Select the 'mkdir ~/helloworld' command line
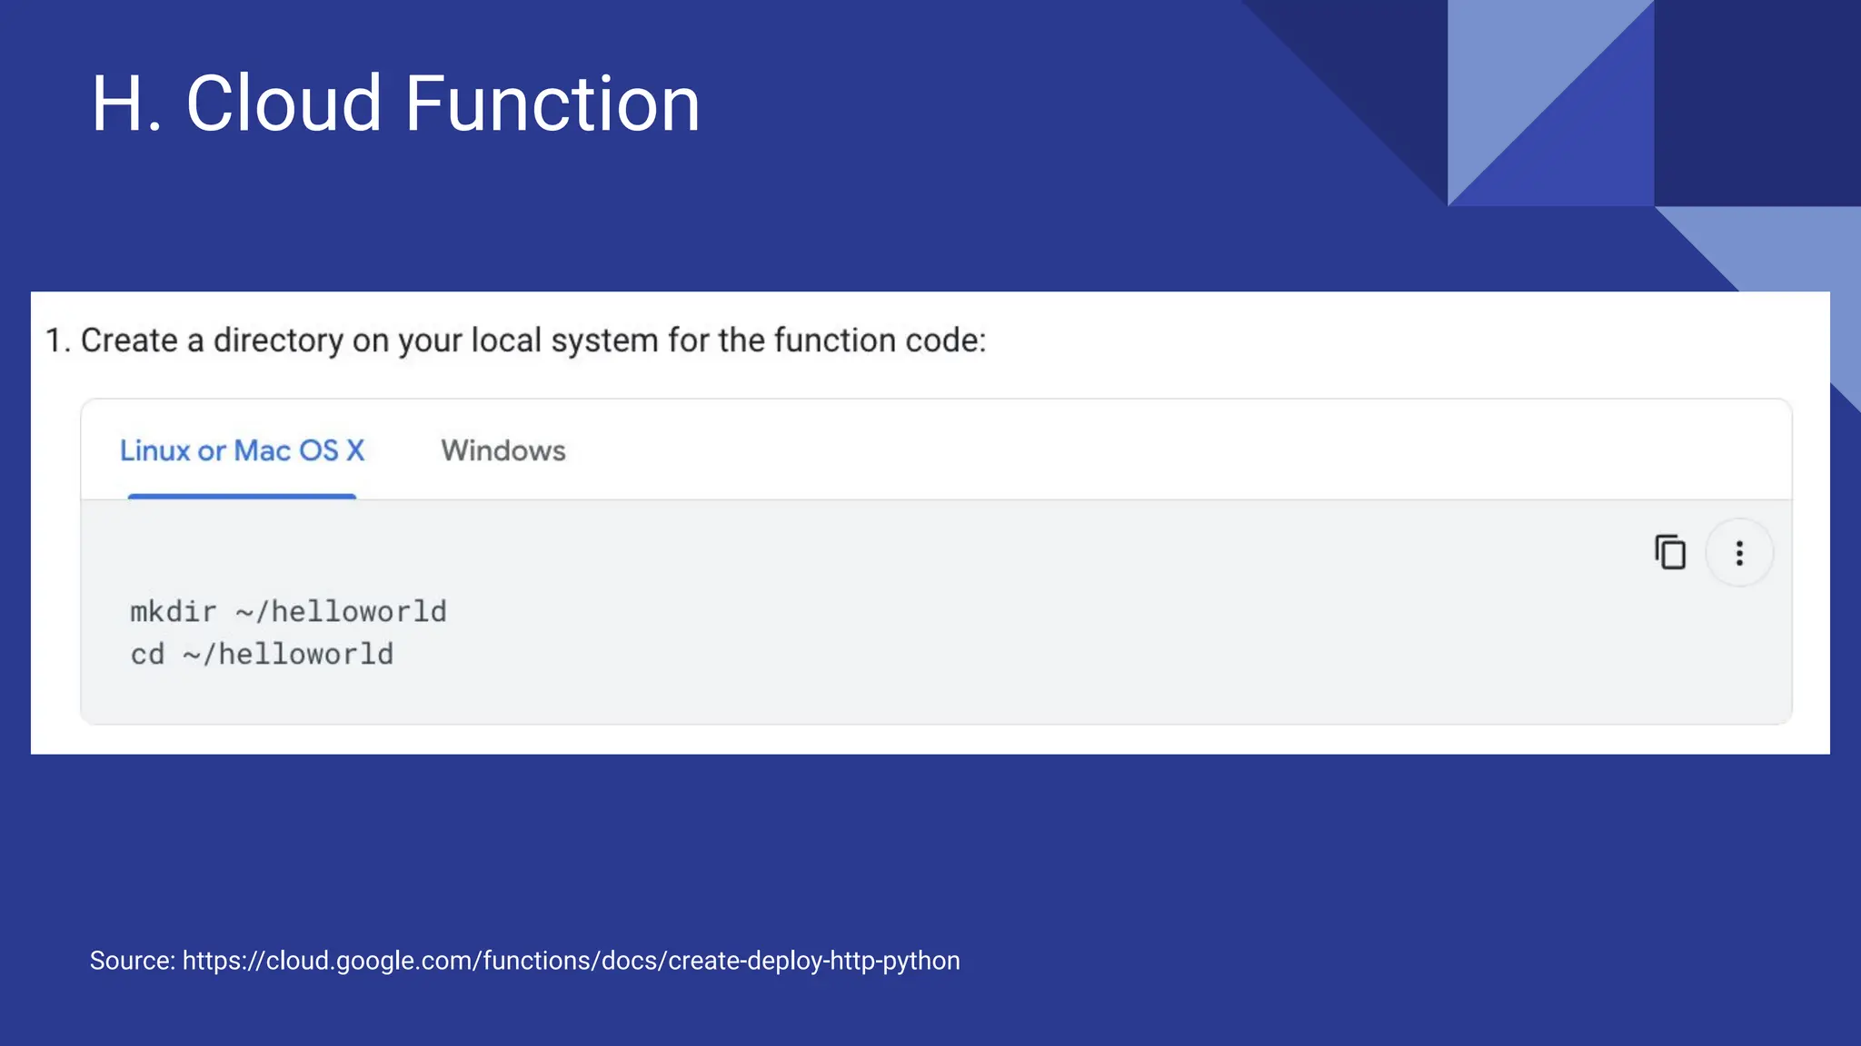 pos(288,612)
